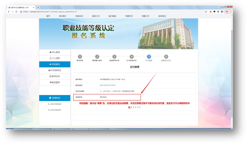Click step 1 circle 报名须知
Image resolution: width=247 pixels, height=143 pixels.
[80, 57]
